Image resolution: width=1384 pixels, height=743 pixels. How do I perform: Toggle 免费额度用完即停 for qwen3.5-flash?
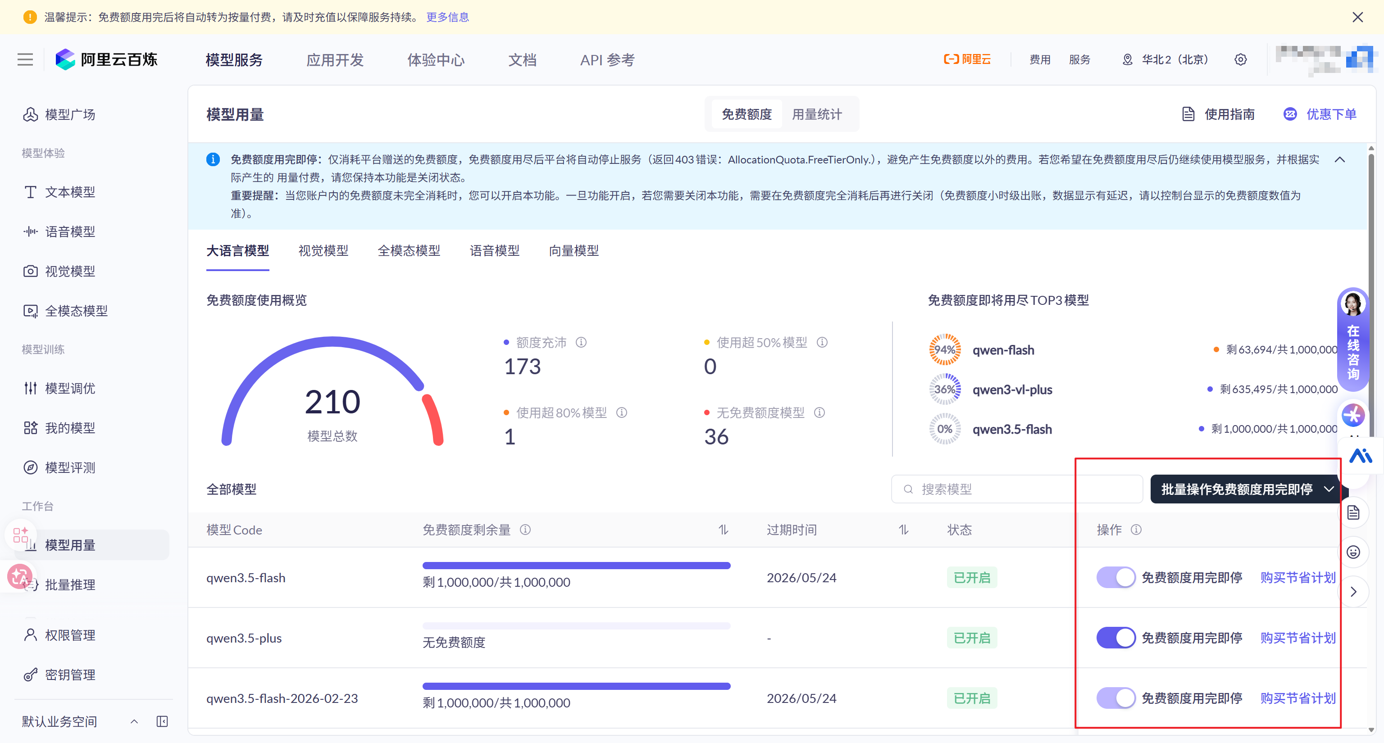click(1115, 578)
